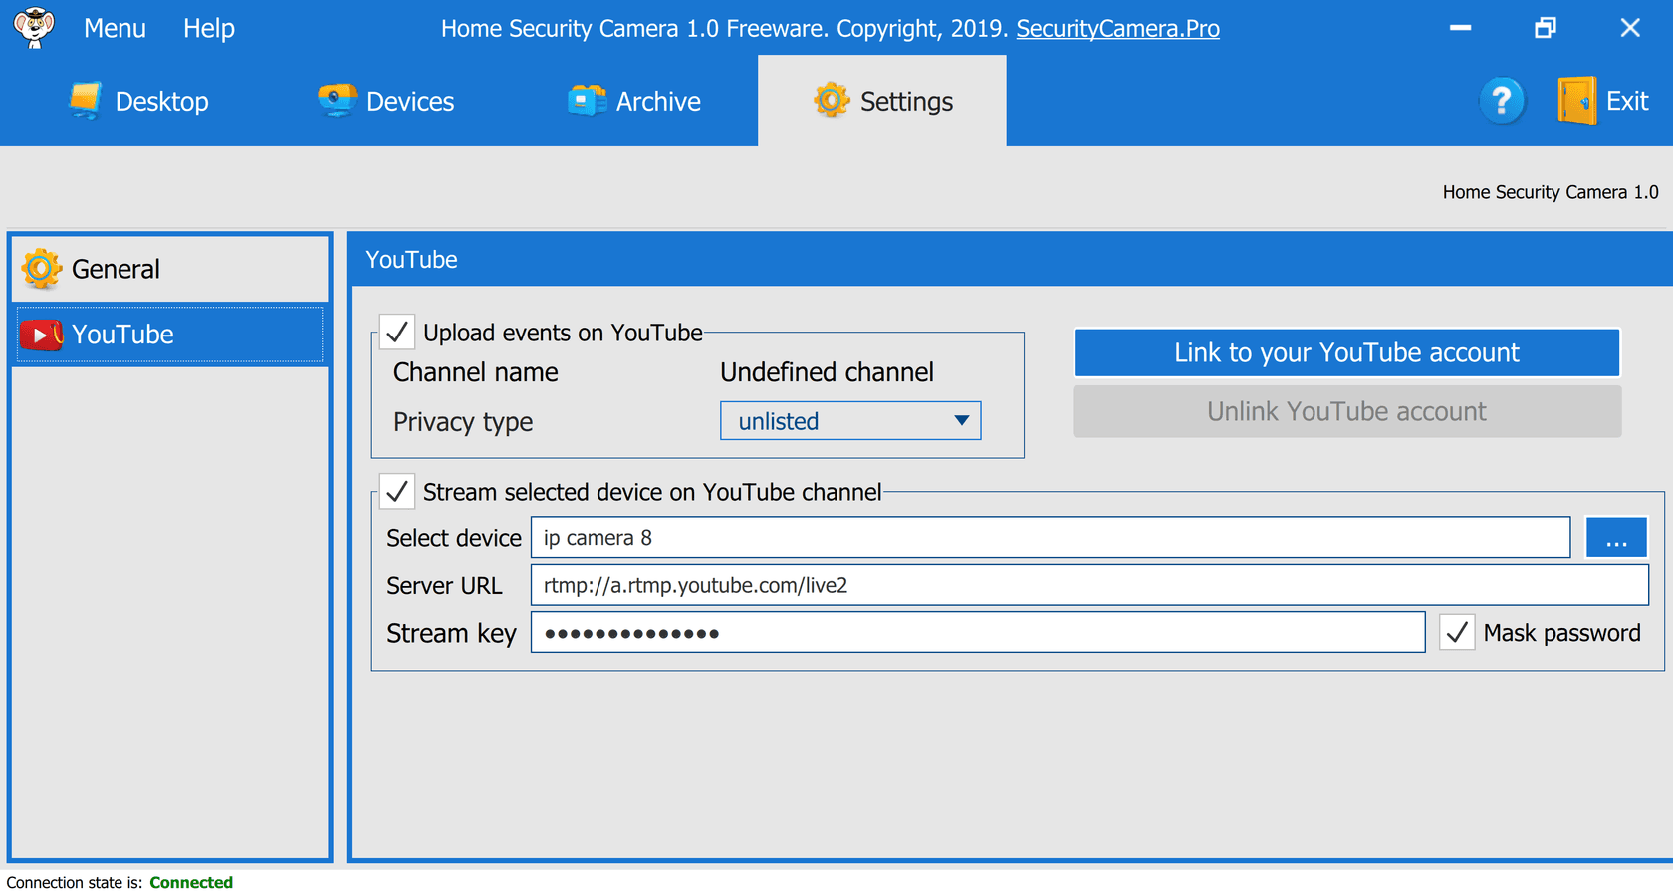Open the Help menu
1673x896 pixels.
pos(209,28)
